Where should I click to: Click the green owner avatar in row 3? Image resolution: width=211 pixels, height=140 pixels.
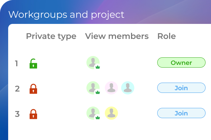coord(93,113)
